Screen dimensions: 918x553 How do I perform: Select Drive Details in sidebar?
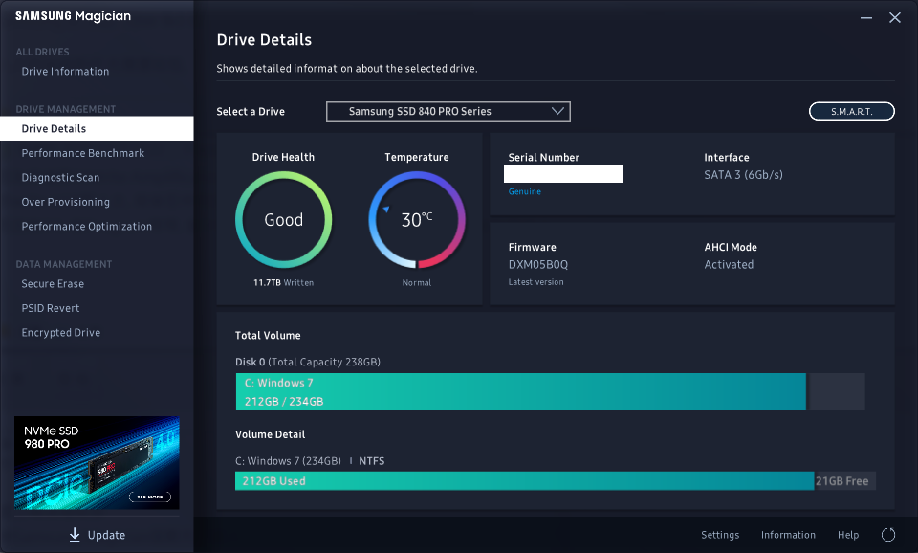(97, 128)
